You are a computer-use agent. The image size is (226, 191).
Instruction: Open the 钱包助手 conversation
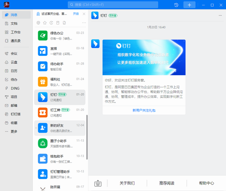pyautogui.click(x=60, y=159)
